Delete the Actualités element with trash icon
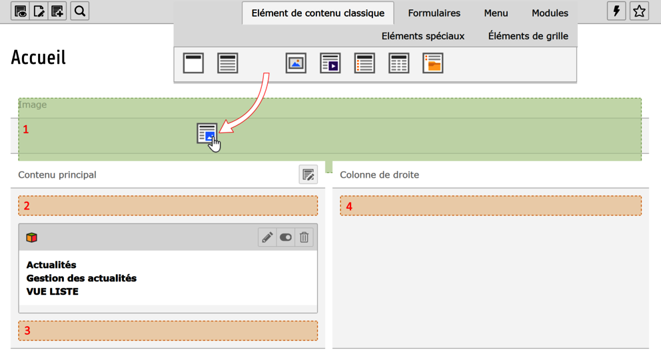This screenshot has height=354, width=661. coord(305,238)
